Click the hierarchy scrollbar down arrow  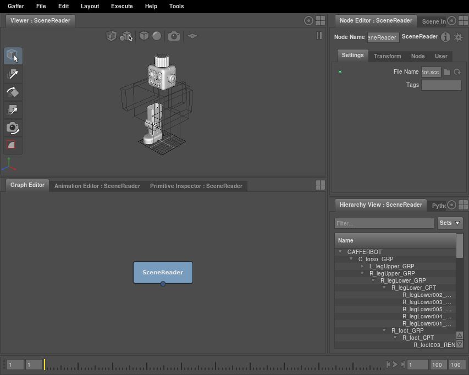click(x=460, y=344)
